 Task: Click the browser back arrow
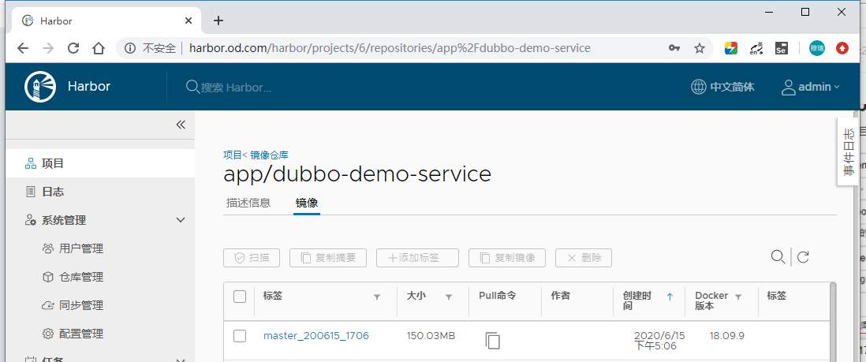(x=23, y=48)
